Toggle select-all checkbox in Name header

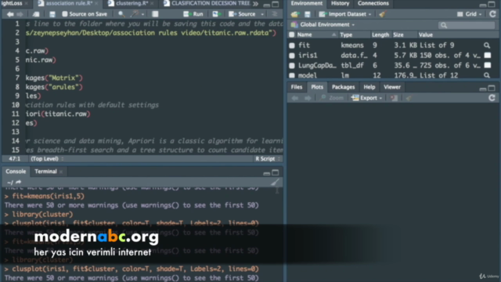tap(292, 34)
